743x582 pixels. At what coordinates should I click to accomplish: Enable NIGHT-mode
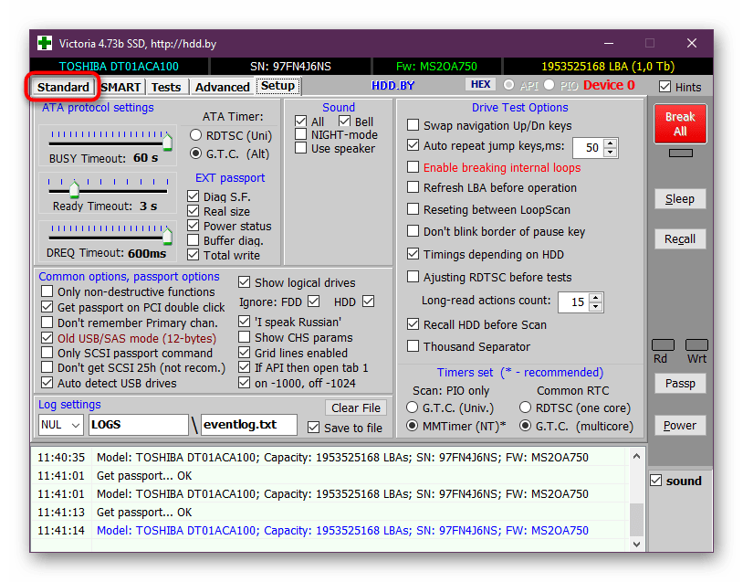click(x=300, y=134)
